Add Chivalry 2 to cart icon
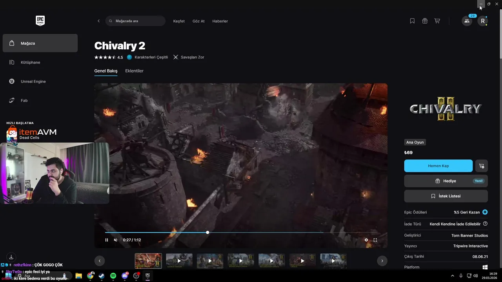Image resolution: width=502 pixels, height=282 pixels. [482, 166]
